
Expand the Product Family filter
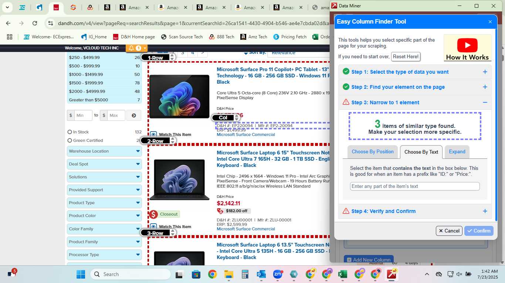[x=104, y=242]
